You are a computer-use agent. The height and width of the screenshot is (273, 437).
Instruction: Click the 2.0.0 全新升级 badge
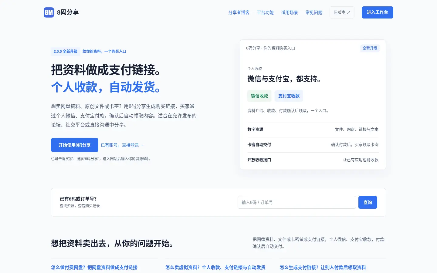click(x=66, y=51)
